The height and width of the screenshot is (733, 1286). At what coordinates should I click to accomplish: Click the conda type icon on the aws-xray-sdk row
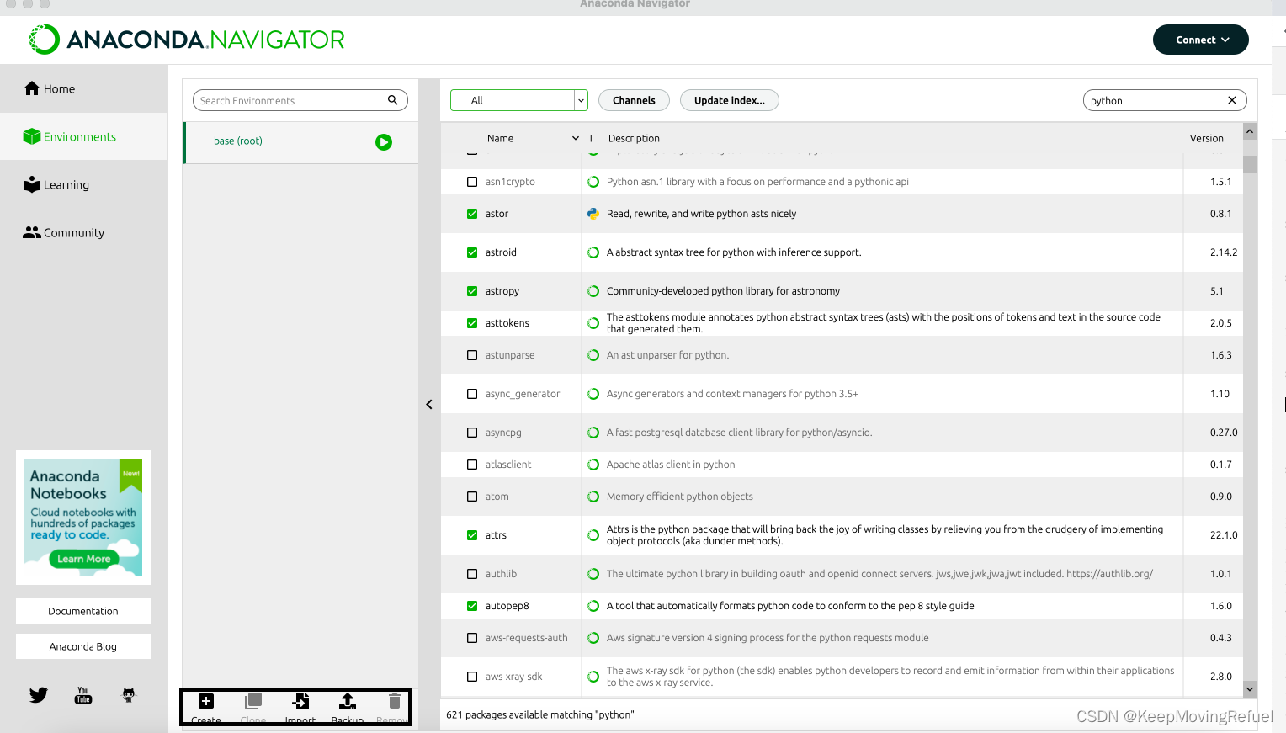(x=593, y=677)
